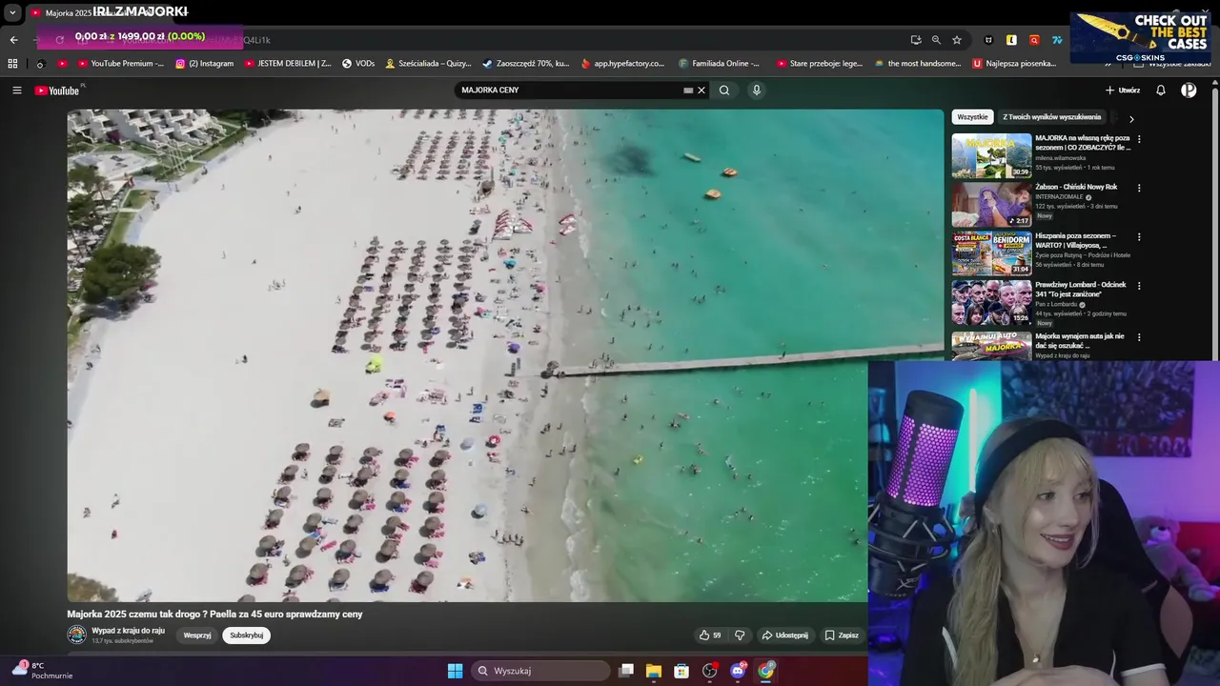Click the taskbar Wyszukaj search box
The image size is (1220, 686).
click(541, 671)
